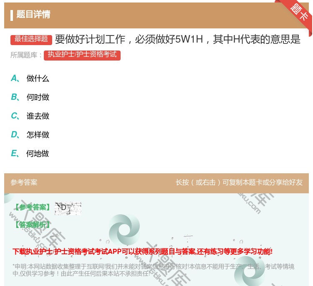Choose option A 做什么
313x286 pixels.
[x=30, y=78]
